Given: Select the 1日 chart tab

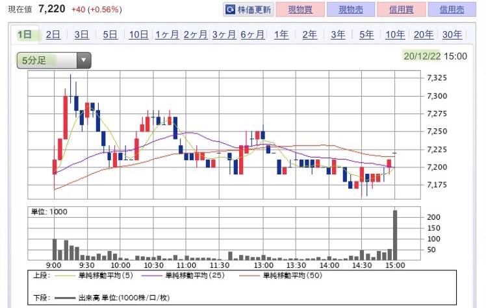Looking at the screenshot, I should click(x=25, y=34).
